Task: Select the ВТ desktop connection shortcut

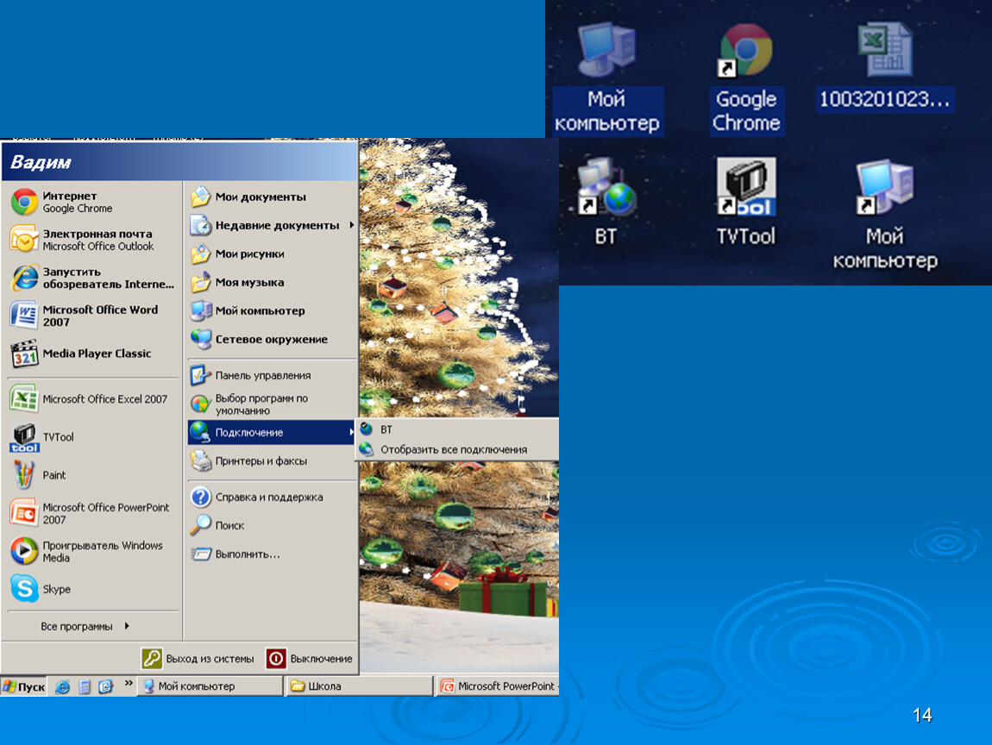Action: 606,203
